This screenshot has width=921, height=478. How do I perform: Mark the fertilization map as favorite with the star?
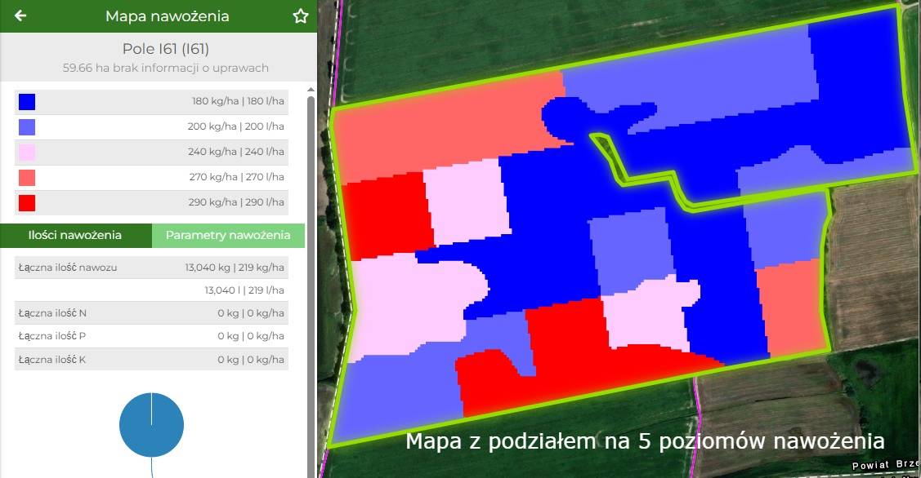tap(300, 16)
